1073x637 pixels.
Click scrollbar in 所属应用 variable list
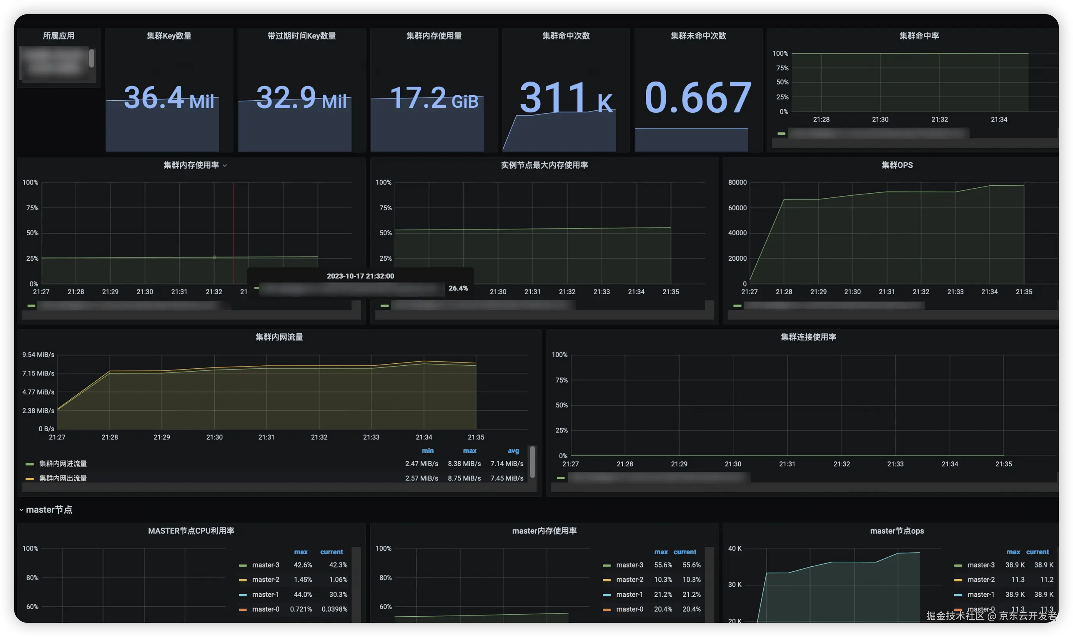pyautogui.click(x=91, y=59)
